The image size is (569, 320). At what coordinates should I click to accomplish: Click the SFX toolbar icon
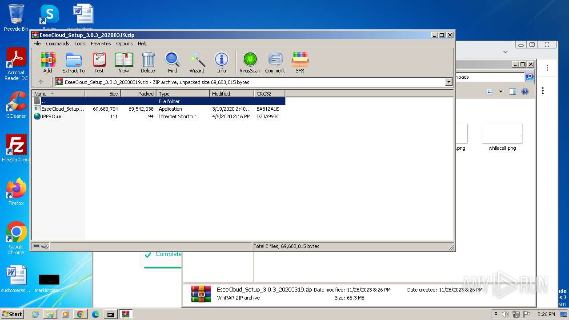300,62
